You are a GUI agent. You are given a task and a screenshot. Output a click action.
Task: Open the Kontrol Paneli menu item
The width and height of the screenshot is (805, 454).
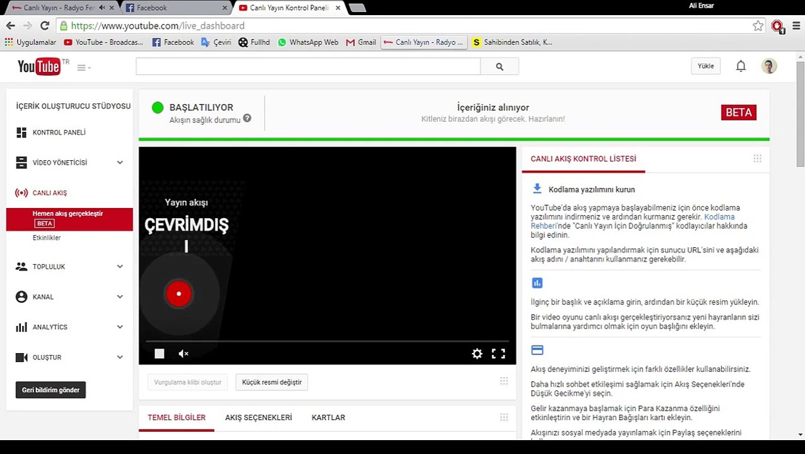59,132
